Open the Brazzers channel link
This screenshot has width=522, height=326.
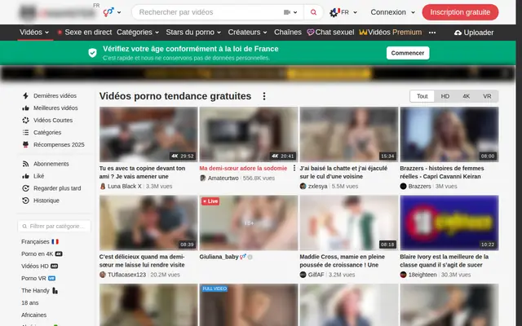[x=419, y=187]
